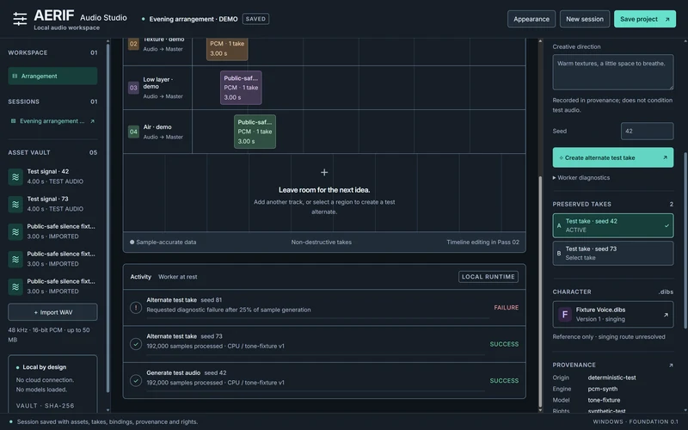Click Create alternate test take
688x430 pixels.
[613, 157]
